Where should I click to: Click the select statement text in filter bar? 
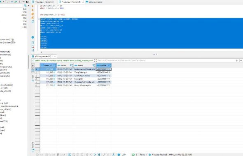pyautogui.click(x=64, y=60)
